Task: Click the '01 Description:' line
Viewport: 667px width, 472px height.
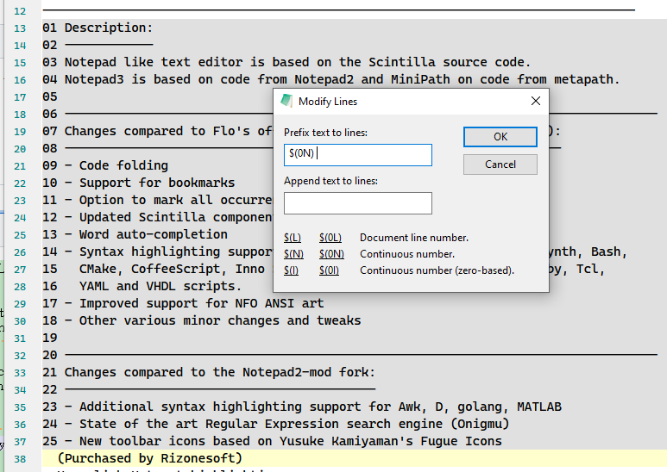Action: coord(98,28)
